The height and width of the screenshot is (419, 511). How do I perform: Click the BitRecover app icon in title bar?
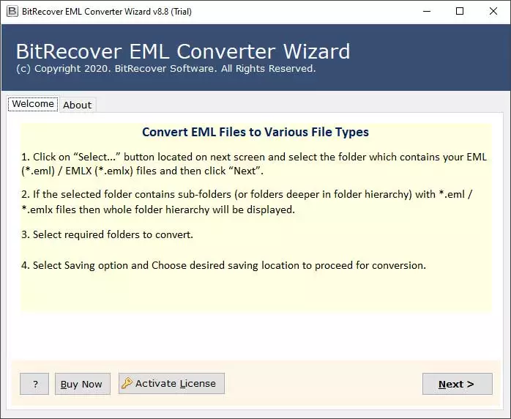(x=12, y=11)
